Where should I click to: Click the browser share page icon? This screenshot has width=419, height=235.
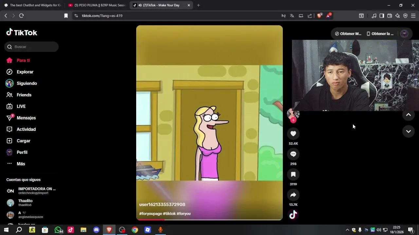[x=310, y=16]
